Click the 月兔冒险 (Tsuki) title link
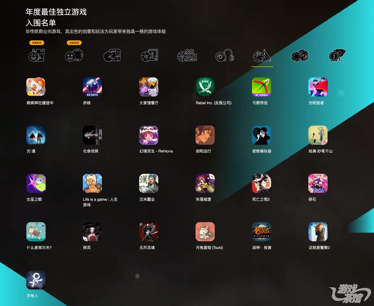 pyautogui.click(x=210, y=247)
